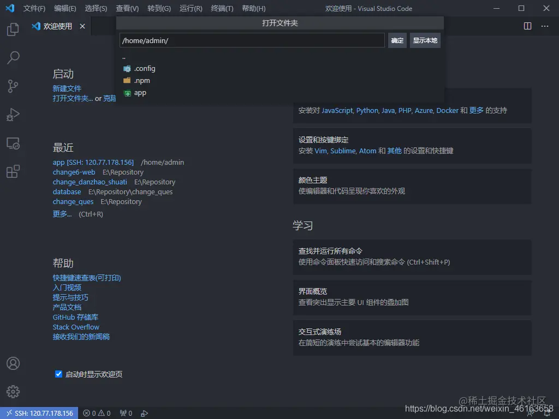Open recent change_ques project
The image size is (559, 419).
tap(73, 202)
